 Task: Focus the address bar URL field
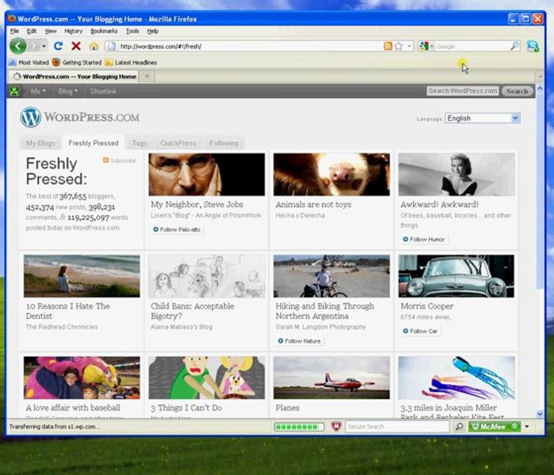point(249,46)
